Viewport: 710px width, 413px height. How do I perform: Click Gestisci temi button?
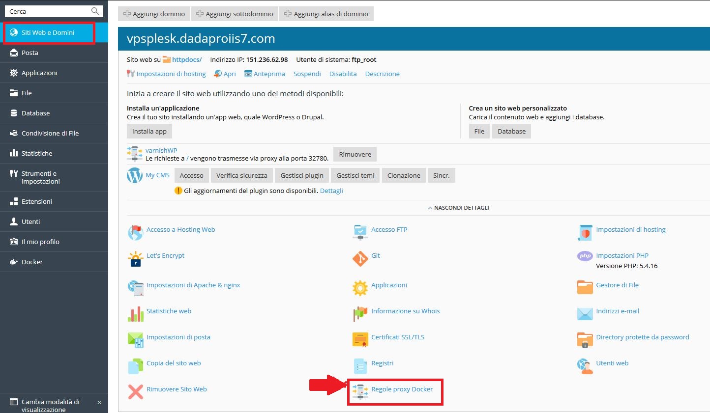coord(355,175)
